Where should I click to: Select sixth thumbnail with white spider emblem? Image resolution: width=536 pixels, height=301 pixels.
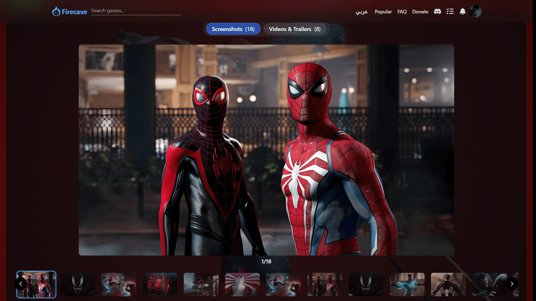coord(242,285)
